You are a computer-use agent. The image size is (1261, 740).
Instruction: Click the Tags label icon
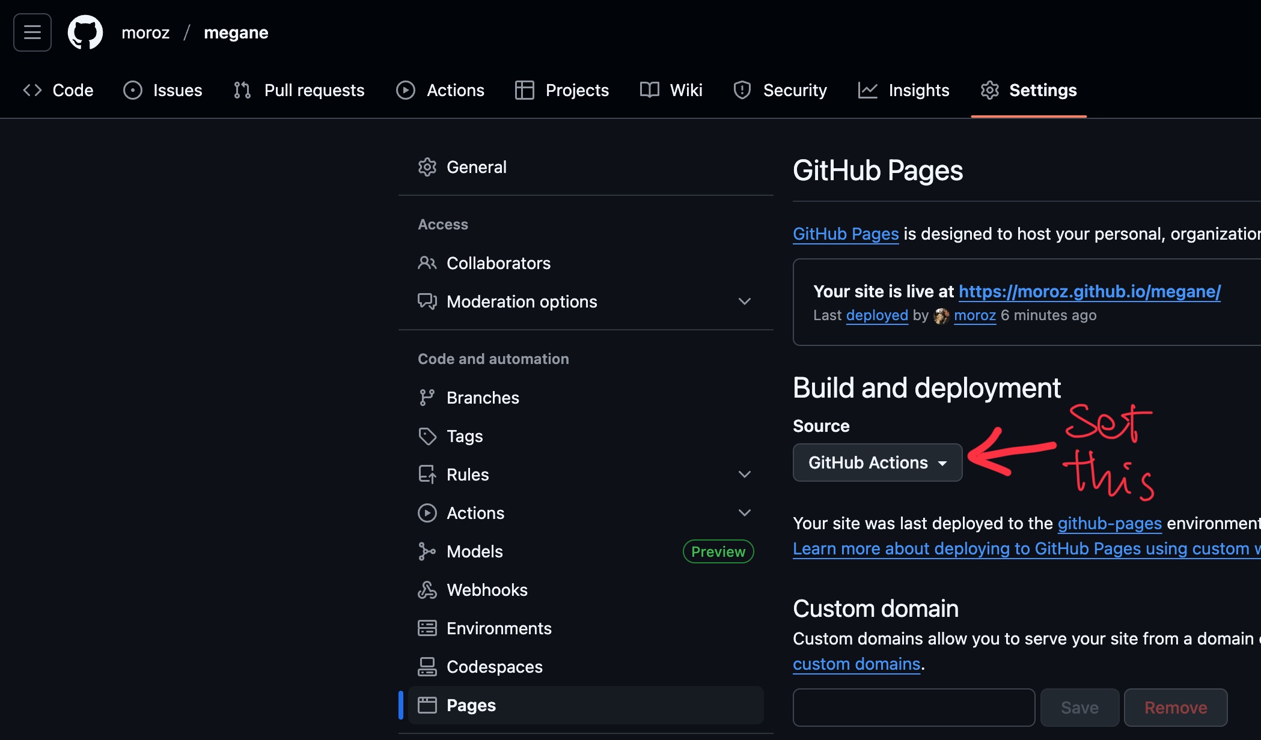pos(427,436)
